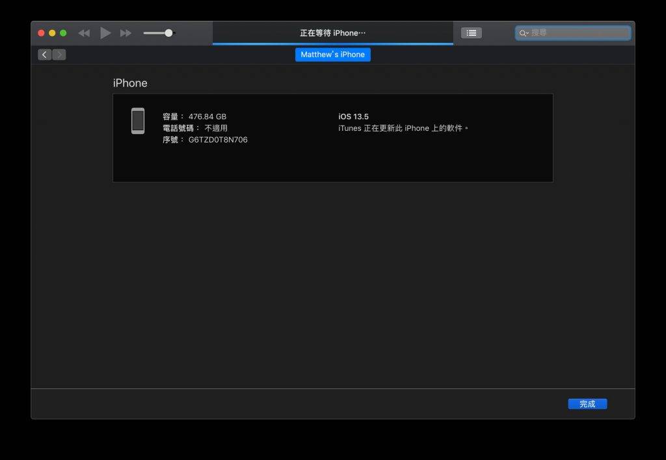Click the 容量 476.84 GB capacity text
The image size is (666, 460).
194,116
